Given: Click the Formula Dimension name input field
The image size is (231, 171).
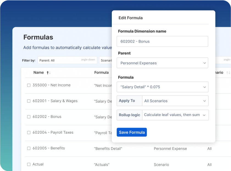Looking at the screenshot, I should pyautogui.click(x=162, y=41).
